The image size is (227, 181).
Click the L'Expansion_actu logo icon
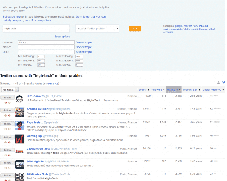20,151
